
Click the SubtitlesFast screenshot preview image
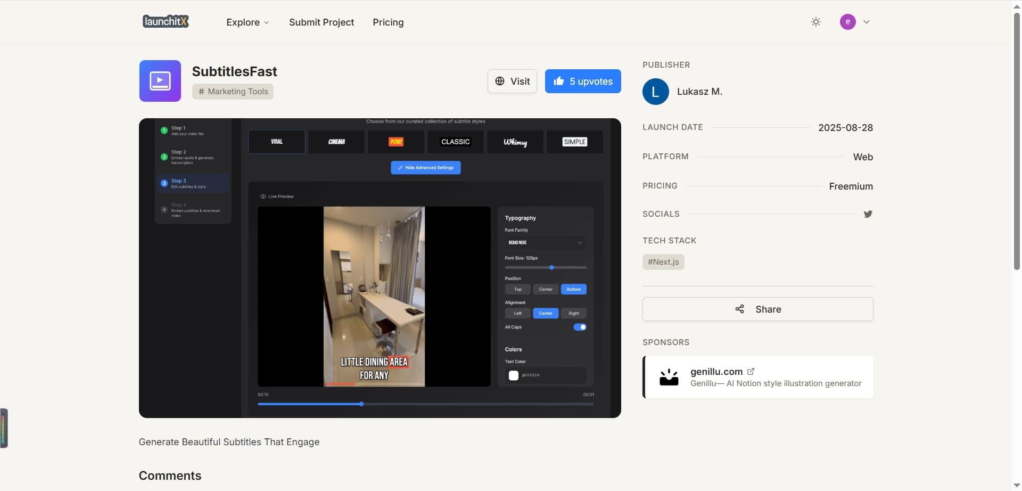380,268
